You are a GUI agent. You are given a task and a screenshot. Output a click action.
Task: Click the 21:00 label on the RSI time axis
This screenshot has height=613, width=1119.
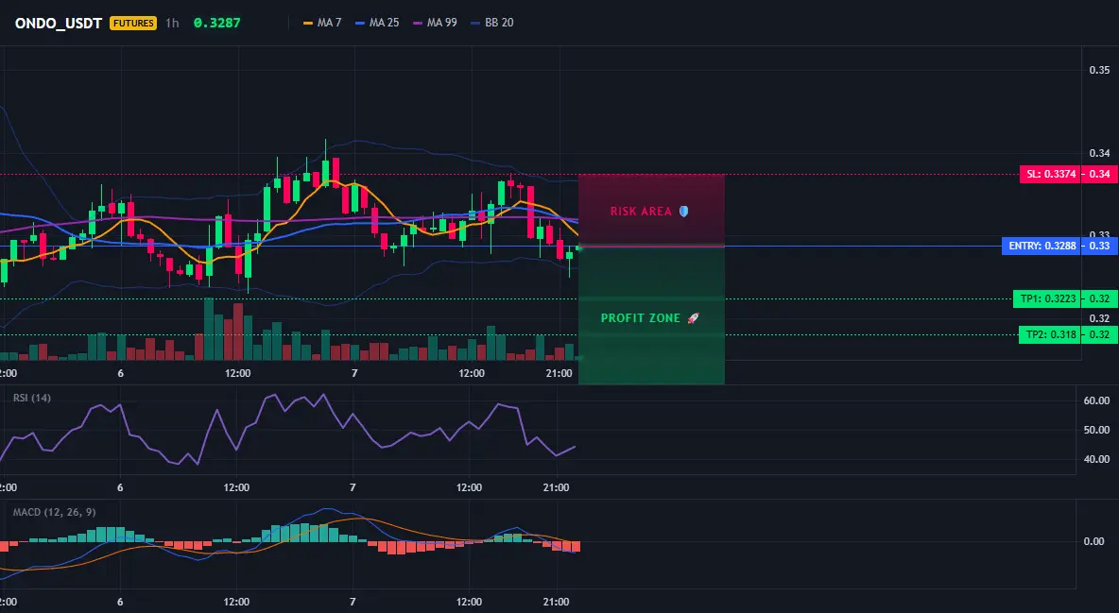click(556, 487)
